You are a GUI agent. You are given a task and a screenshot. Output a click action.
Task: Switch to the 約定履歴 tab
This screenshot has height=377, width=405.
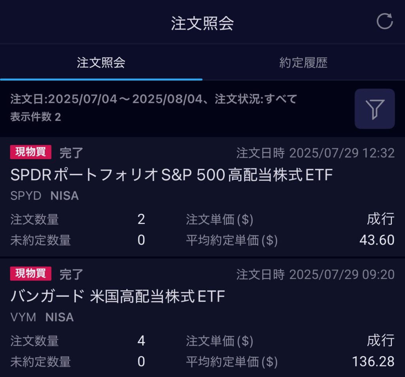303,63
